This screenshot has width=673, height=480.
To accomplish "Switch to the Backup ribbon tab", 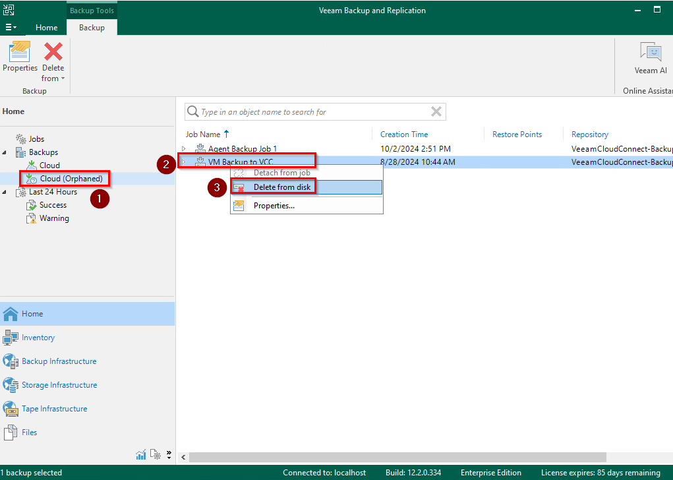I will 92,28.
